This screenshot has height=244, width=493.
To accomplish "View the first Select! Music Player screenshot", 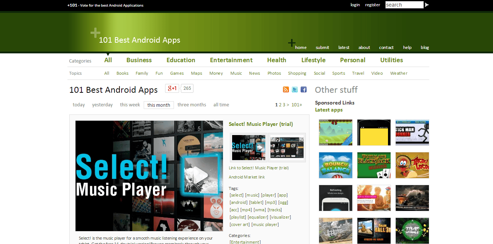I will click(x=249, y=148).
